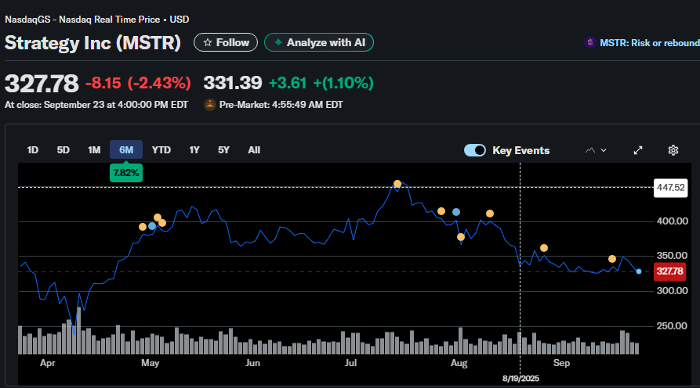Click the pre-market sunrise icon

(x=210, y=105)
